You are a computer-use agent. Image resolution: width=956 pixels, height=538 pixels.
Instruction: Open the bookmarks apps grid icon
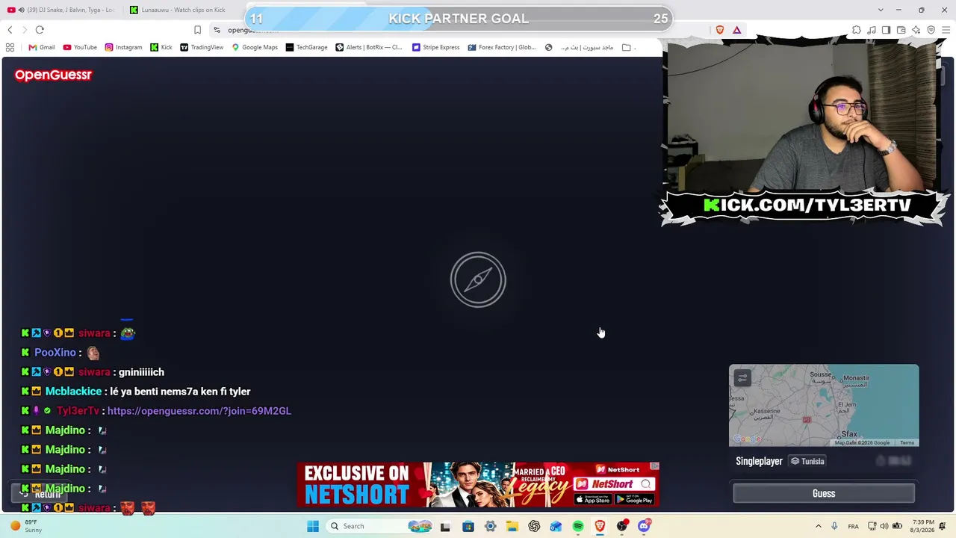point(10,47)
